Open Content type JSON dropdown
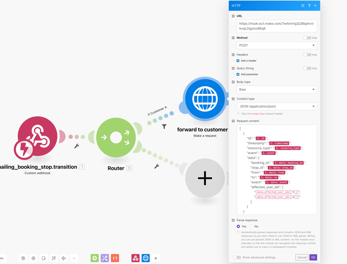The width and height of the screenshot is (347, 264). coord(277,106)
